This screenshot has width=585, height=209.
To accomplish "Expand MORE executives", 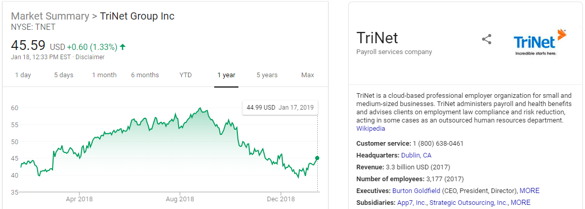I will point(529,190).
